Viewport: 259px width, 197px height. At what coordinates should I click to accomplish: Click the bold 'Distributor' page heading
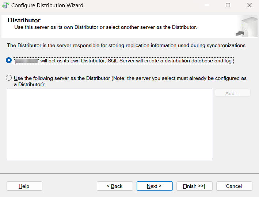[24, 20]
